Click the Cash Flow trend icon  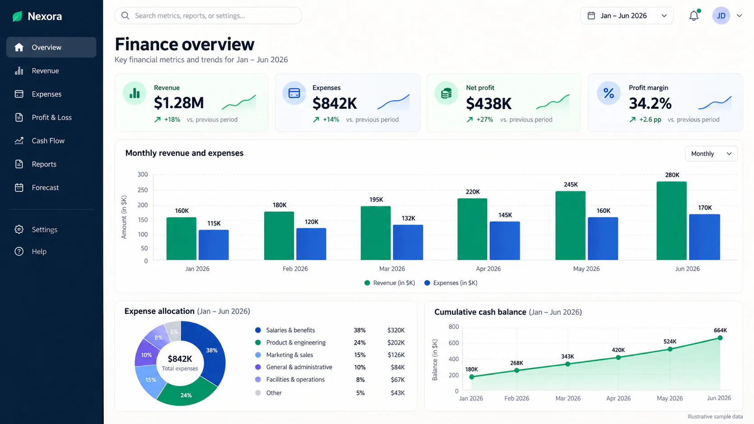19,141
